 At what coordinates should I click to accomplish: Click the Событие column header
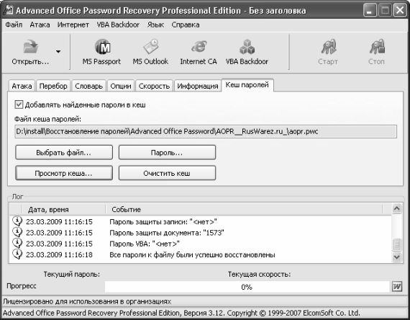tap(244, 210)
